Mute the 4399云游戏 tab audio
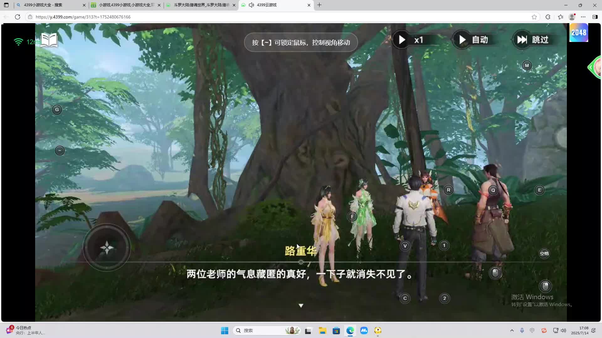Viewport: 602px width, 338px height. [252, 5]
